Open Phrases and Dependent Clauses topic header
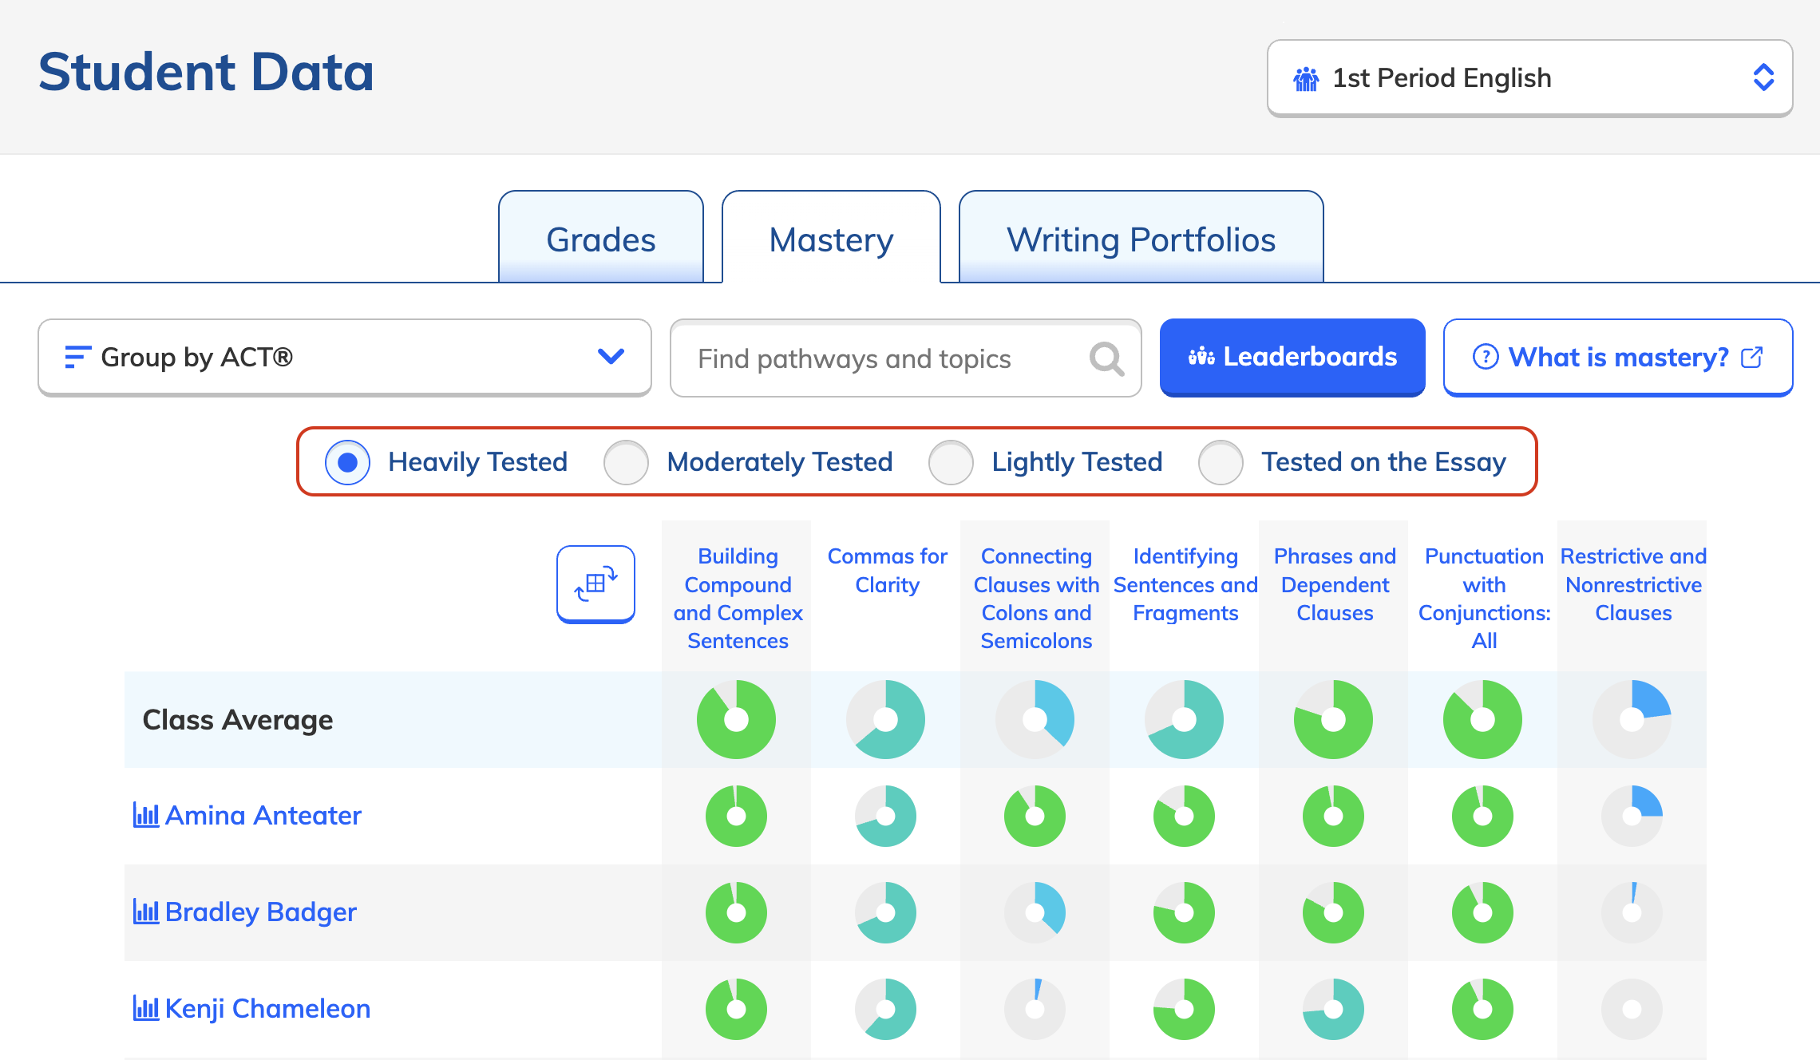1820x1060 pixels. pos(1335,584)
